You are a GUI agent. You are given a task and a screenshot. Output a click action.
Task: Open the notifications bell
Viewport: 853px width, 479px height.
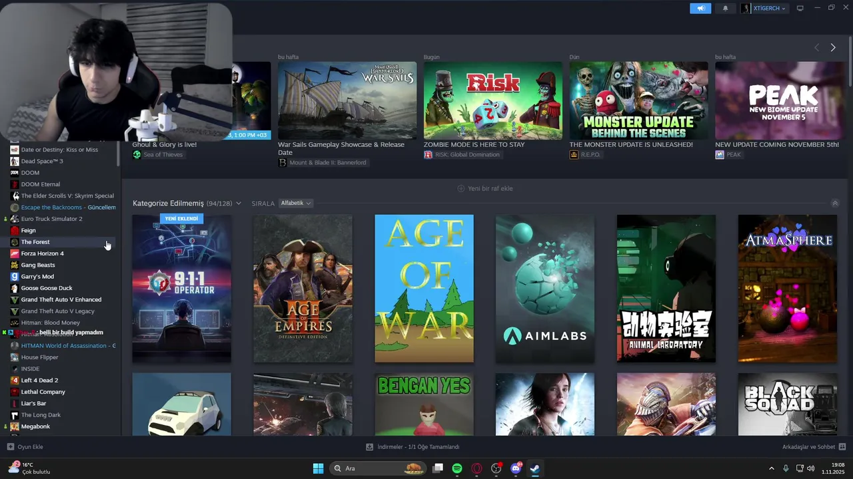(x=725, y=8)
